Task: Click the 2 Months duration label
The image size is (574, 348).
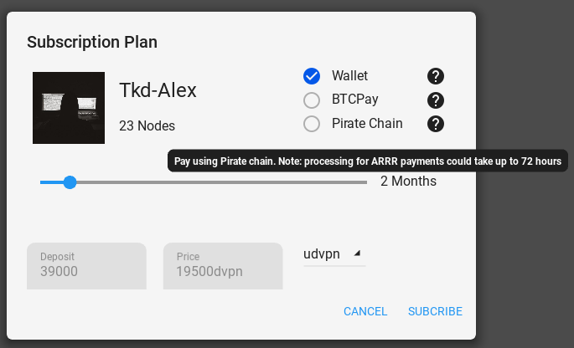Action: pyautogui.click(x=408, y=182)
